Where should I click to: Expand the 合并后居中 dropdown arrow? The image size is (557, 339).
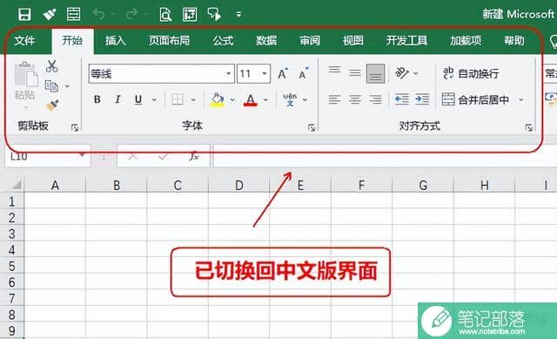point(520,99)
